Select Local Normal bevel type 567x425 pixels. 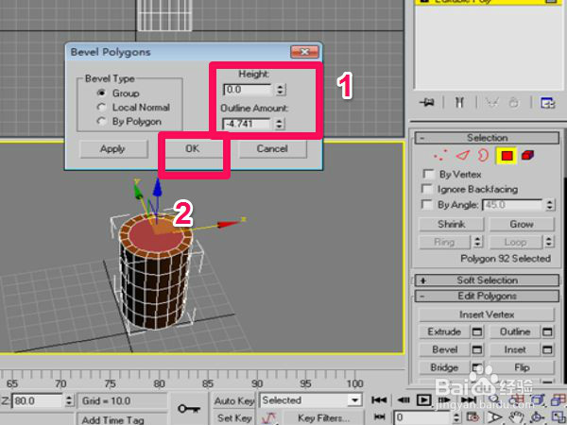(x=102, y=107)
